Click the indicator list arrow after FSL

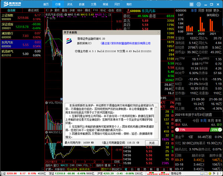click(x=90, y=165)
